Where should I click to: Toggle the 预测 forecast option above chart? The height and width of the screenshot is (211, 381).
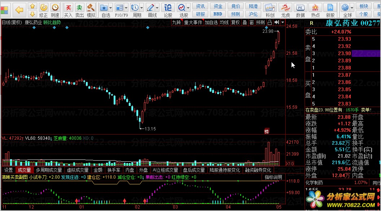click(x=260, y=22)
